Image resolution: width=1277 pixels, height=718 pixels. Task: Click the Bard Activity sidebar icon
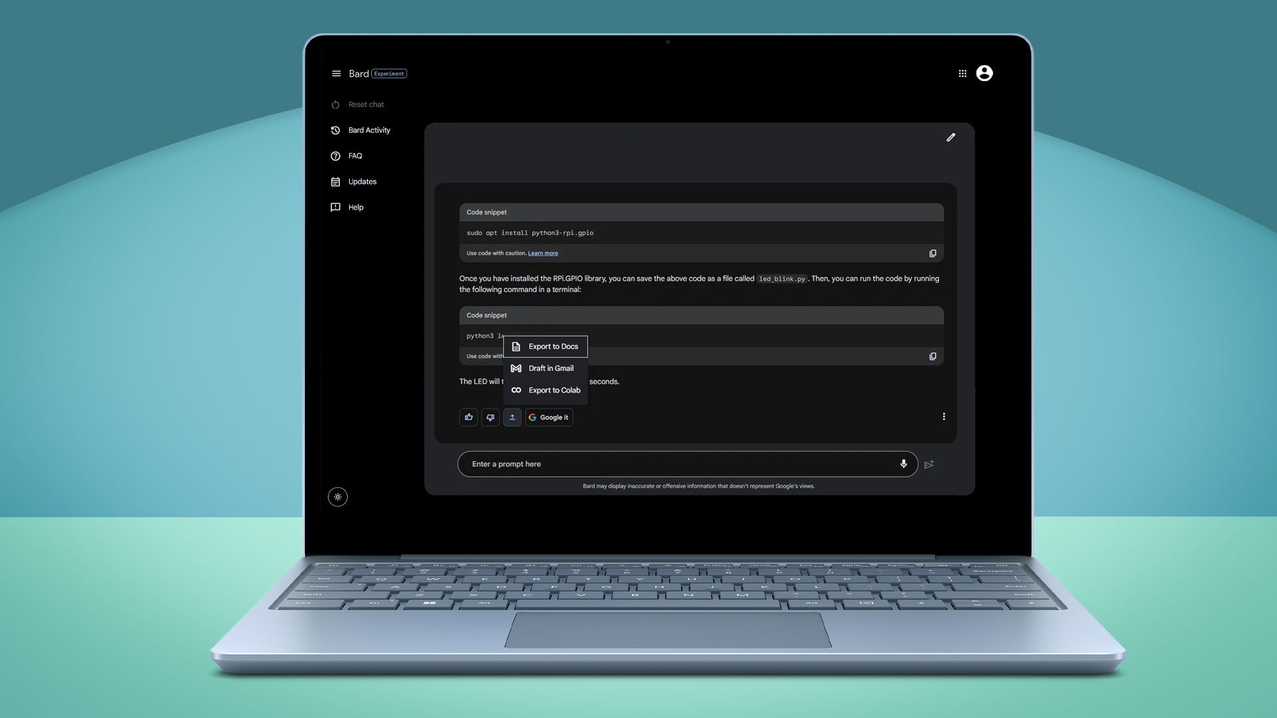335,130
